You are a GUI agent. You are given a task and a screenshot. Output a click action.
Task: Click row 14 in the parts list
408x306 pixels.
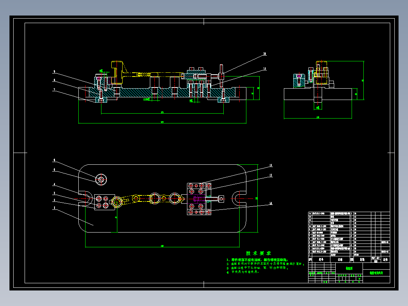(349, 214)
